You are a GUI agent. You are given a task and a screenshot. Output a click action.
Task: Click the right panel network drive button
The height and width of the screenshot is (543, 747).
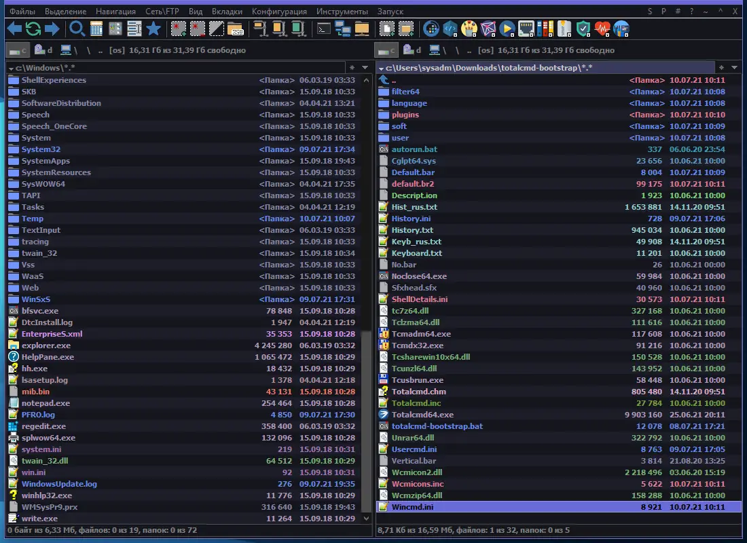coord(438,50)
